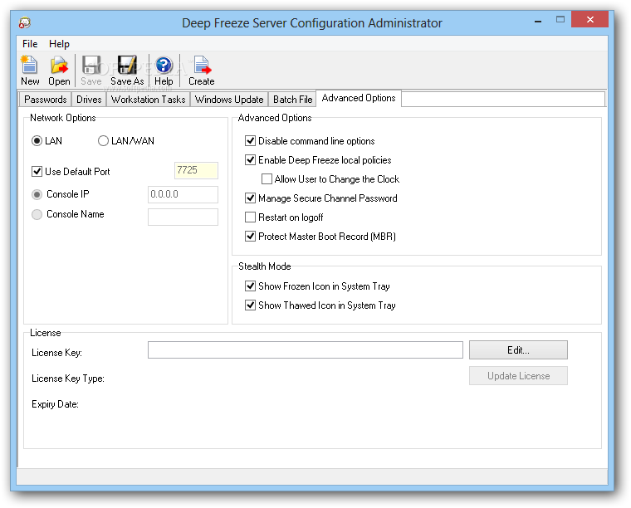The image size is (631, 508).
Task: Click the Console IP field showing 0.0.0.0
Action: [183, 194]
